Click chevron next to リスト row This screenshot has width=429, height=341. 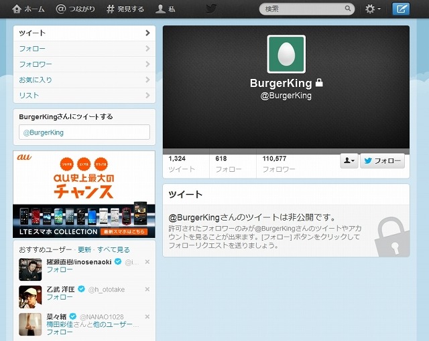[147, 95]
